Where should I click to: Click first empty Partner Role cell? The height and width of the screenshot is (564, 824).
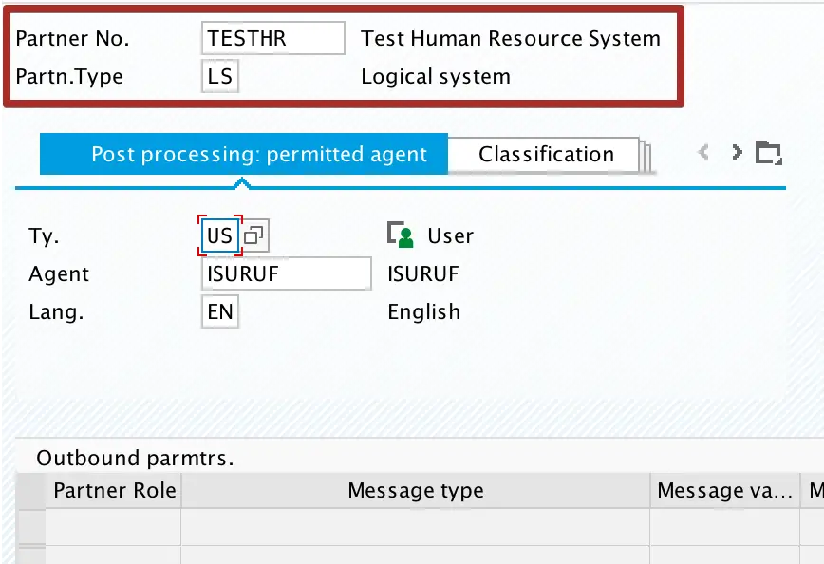(114, 527)
